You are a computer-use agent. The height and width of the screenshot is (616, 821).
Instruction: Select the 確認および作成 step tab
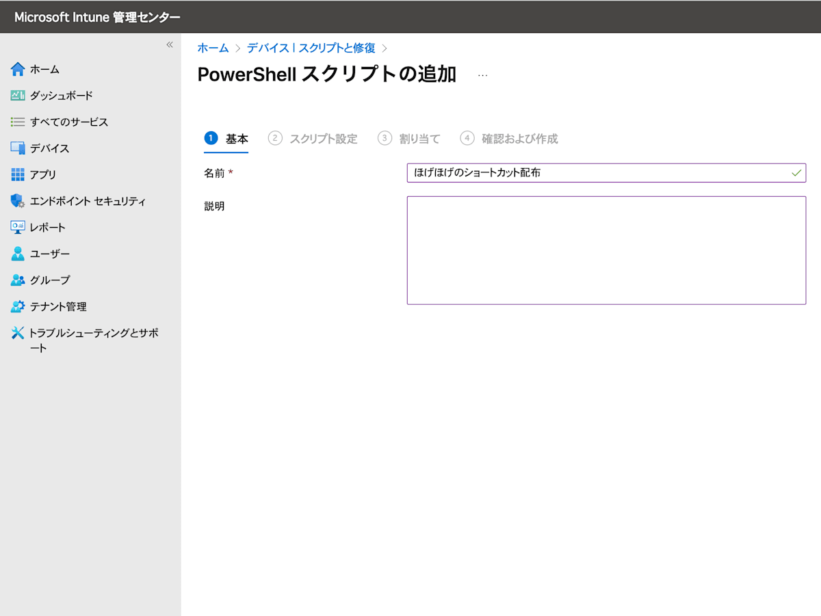pyautogui.click(x=509, y=139)
